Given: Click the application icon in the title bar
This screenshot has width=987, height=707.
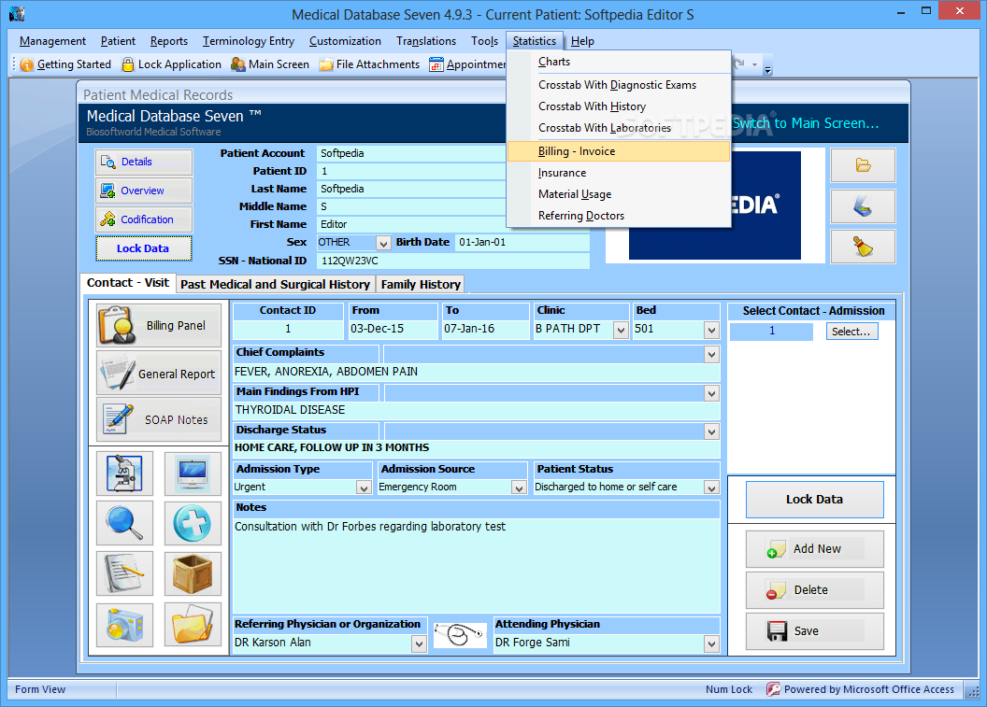Looking at the screenshot, I should [18, 13].
